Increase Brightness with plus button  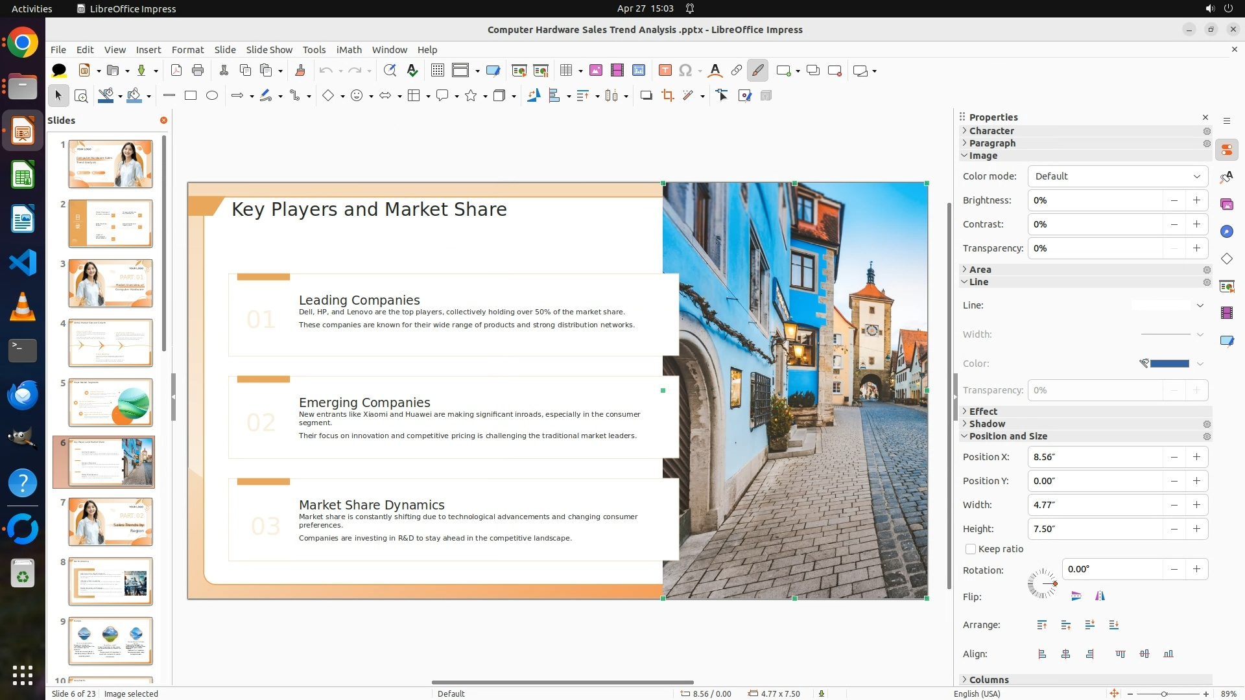(1196, 200)
